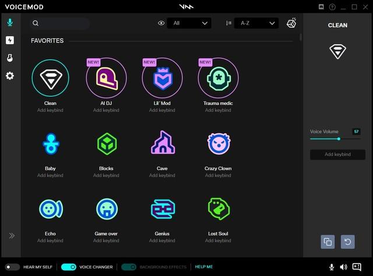Open the Voicelab flask sidebar icon
The width and height of the screenshot is (373, 276).
(x=10, y=58)
